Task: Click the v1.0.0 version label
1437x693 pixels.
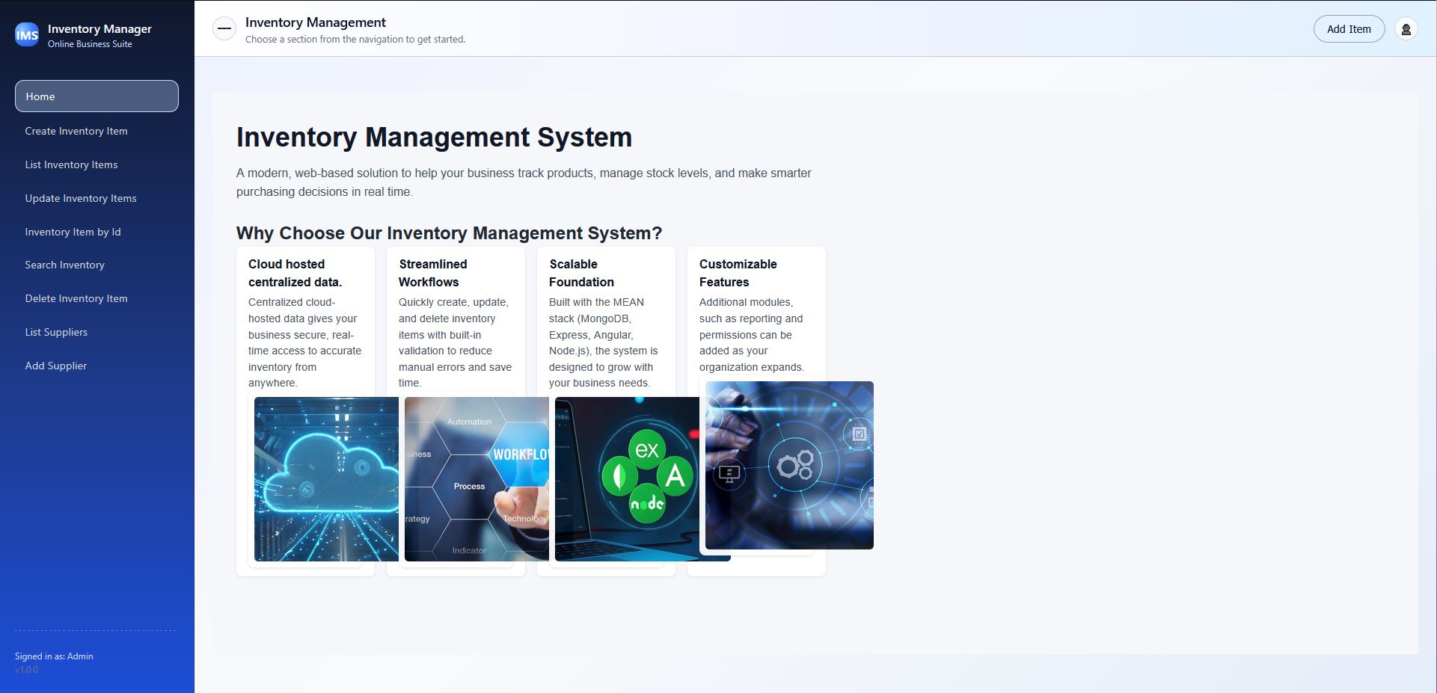Action: (27, 670)
